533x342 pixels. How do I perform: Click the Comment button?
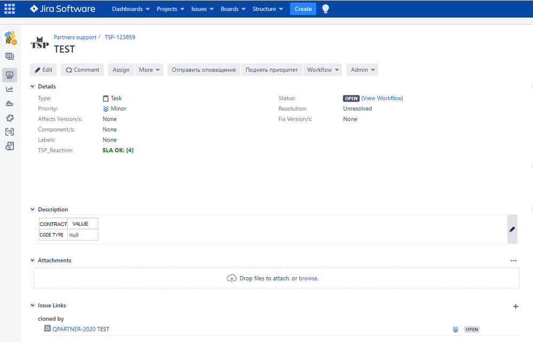(82, 69)
